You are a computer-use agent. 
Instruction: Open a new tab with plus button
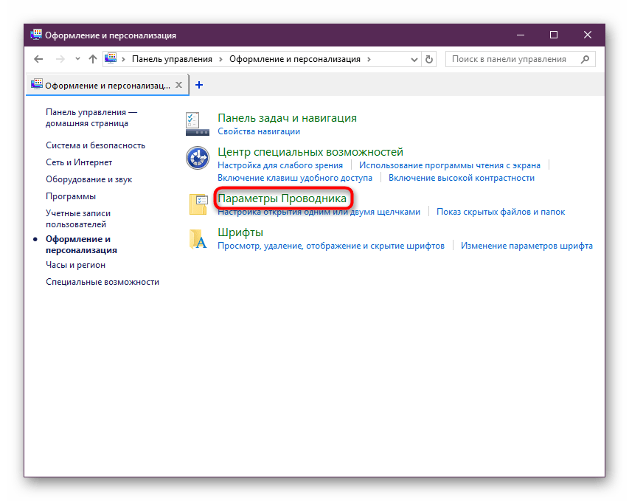click(x=199, y=85)
